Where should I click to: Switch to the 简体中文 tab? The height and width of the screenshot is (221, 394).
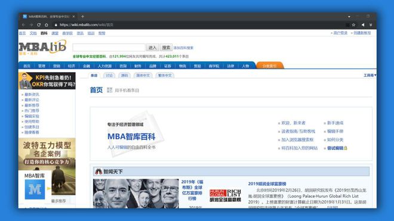point(143,75)
